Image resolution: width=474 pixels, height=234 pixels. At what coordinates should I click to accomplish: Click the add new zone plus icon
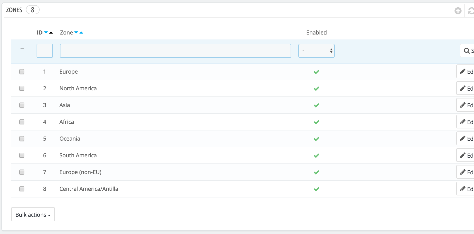[458, 11]
